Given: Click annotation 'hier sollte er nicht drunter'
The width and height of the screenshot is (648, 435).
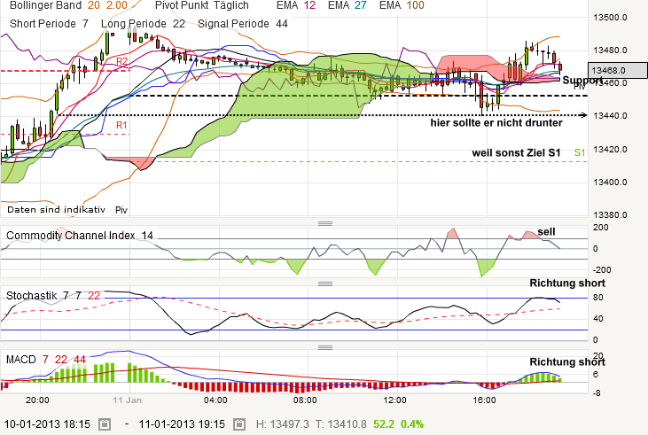Looking at the screenshot, I should pyautogui.click(x=496, y=123).
